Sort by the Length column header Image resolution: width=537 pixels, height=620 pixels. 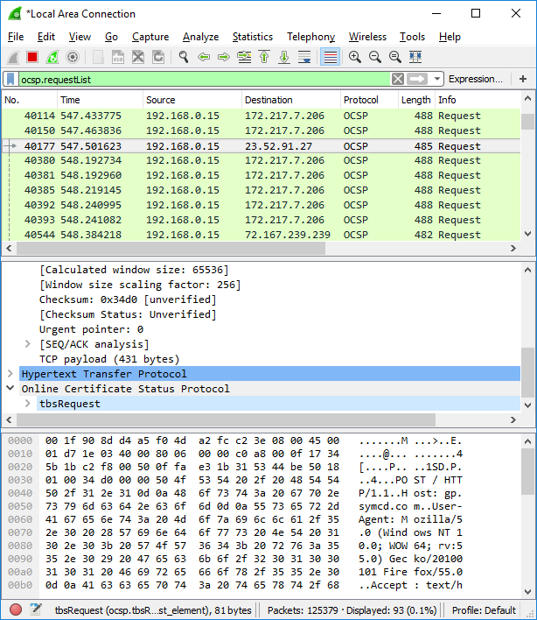415,100
